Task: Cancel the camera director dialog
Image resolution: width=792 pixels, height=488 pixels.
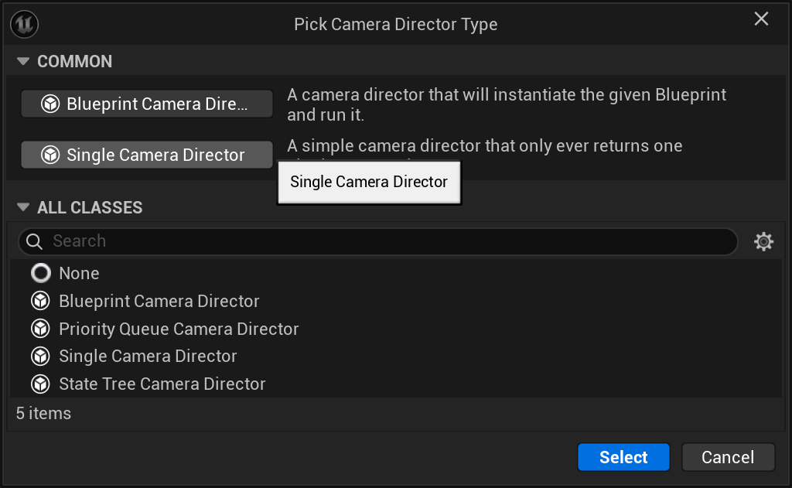Action: pos(728,457)
